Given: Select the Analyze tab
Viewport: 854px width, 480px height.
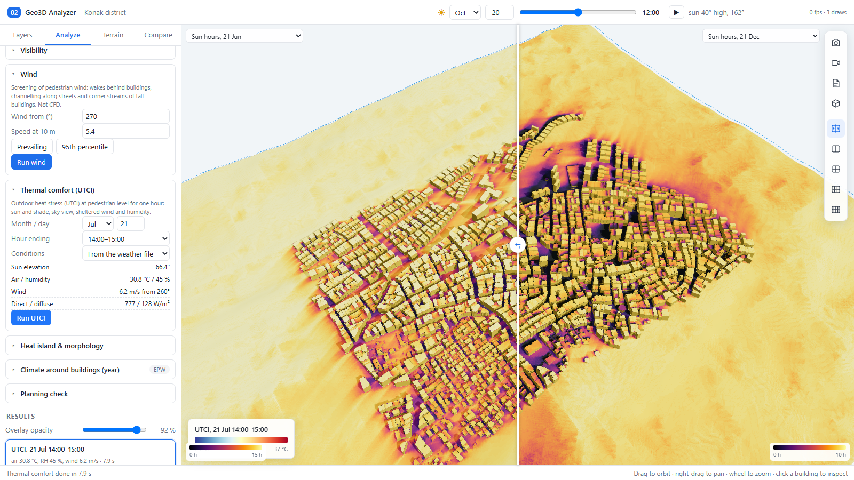Looking at the screenshot, I should (x=68, y=35).
